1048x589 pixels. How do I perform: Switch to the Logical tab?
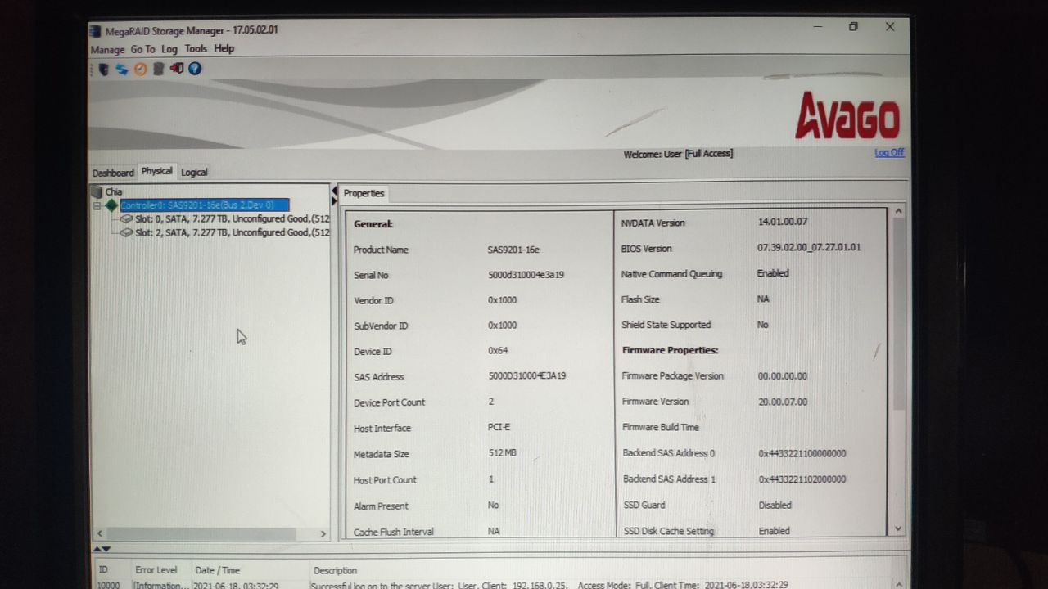[194, 172]
